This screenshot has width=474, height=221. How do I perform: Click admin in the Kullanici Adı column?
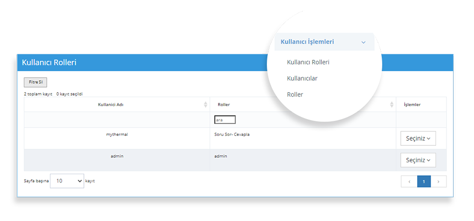[117, 156]
